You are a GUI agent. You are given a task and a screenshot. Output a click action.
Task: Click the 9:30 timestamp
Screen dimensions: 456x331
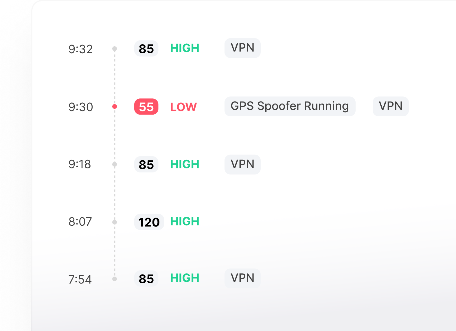coord(81,107)
